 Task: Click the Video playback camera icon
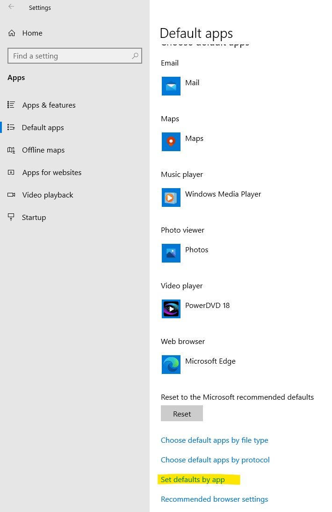[x=11, y=195]
